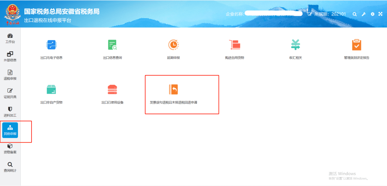Select 退税申报 in the sidebar
387x186 pixels.
coord(10,75)
